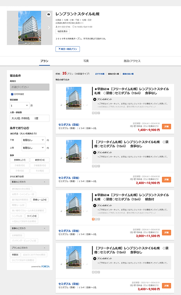Image resolution: width=181 pixels, height=295 pixels.
Task: Click orange breakfast icon on the 朝食付 plan
Action: pos(93,219)
